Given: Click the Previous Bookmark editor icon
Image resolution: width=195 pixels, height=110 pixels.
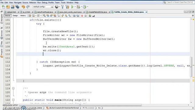Looking at the screenshot, I should tap(62, 16).
